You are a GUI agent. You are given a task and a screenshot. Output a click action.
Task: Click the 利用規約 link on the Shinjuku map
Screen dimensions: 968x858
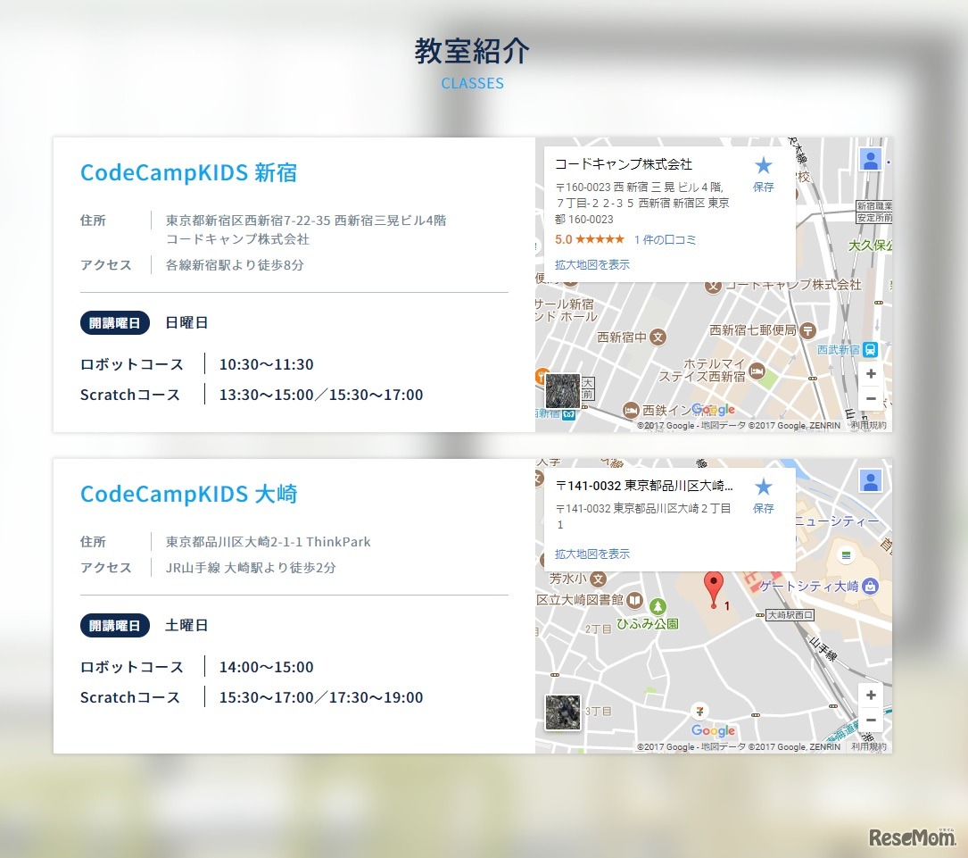coord(868,426)
